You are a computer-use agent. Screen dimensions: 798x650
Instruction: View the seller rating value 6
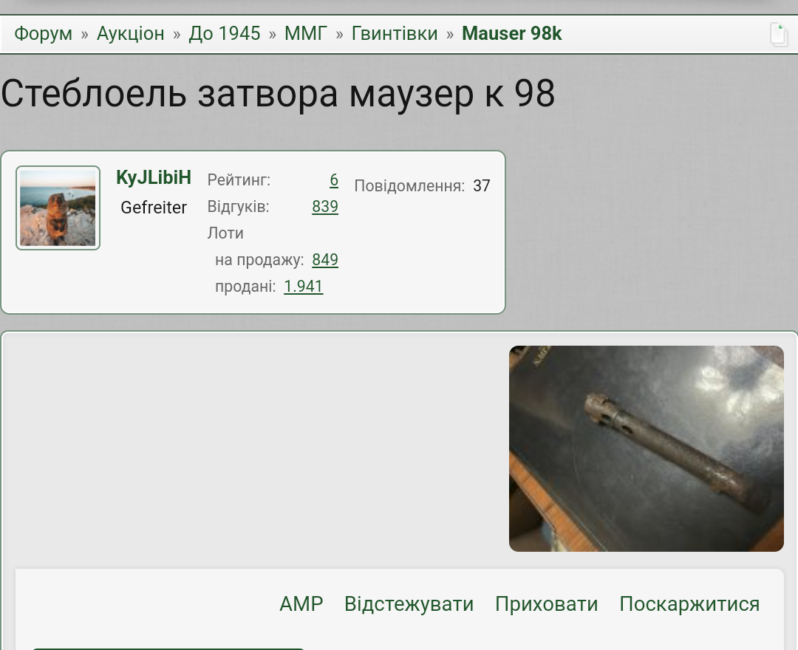coord(334,179)
